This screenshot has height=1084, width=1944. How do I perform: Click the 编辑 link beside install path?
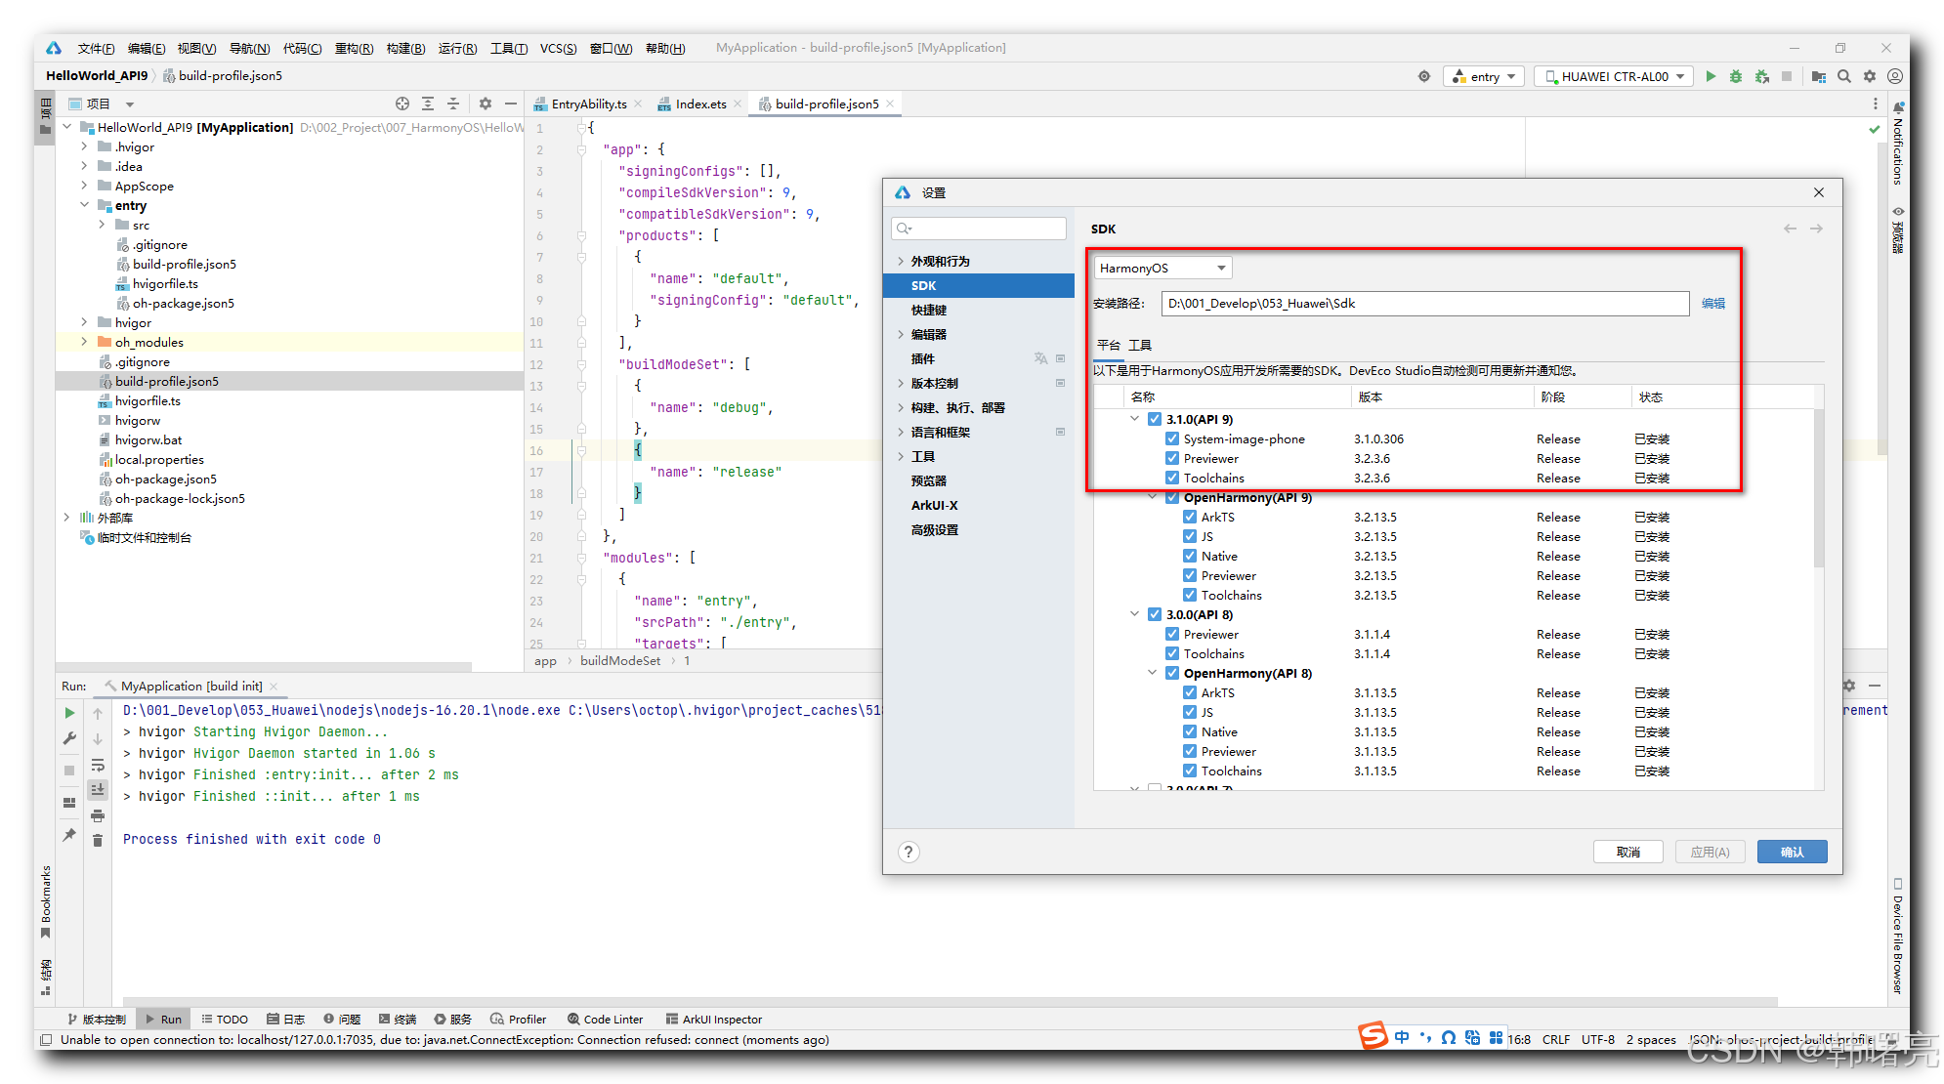pyautogui.click(x=1713, y=304)
